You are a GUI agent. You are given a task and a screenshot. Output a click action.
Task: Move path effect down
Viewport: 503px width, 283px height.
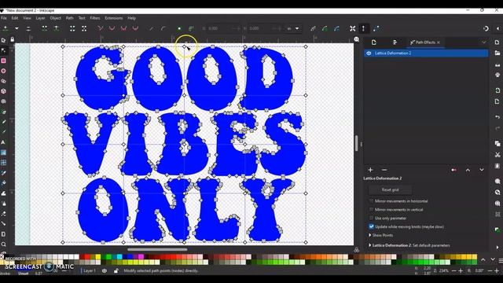pos(482,170)
